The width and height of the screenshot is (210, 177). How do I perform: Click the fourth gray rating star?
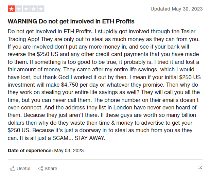coord(33,9)
